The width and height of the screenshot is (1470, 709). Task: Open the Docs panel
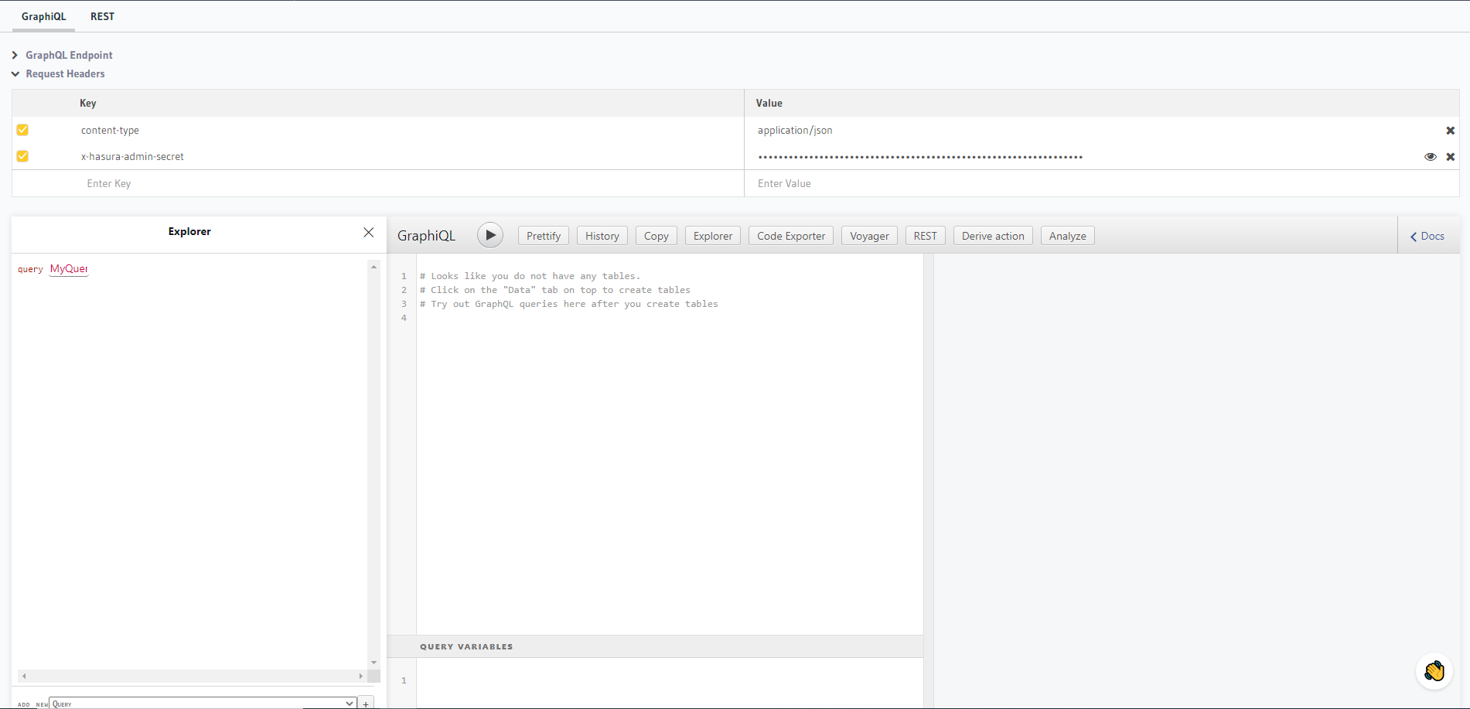pos(1427,236)
